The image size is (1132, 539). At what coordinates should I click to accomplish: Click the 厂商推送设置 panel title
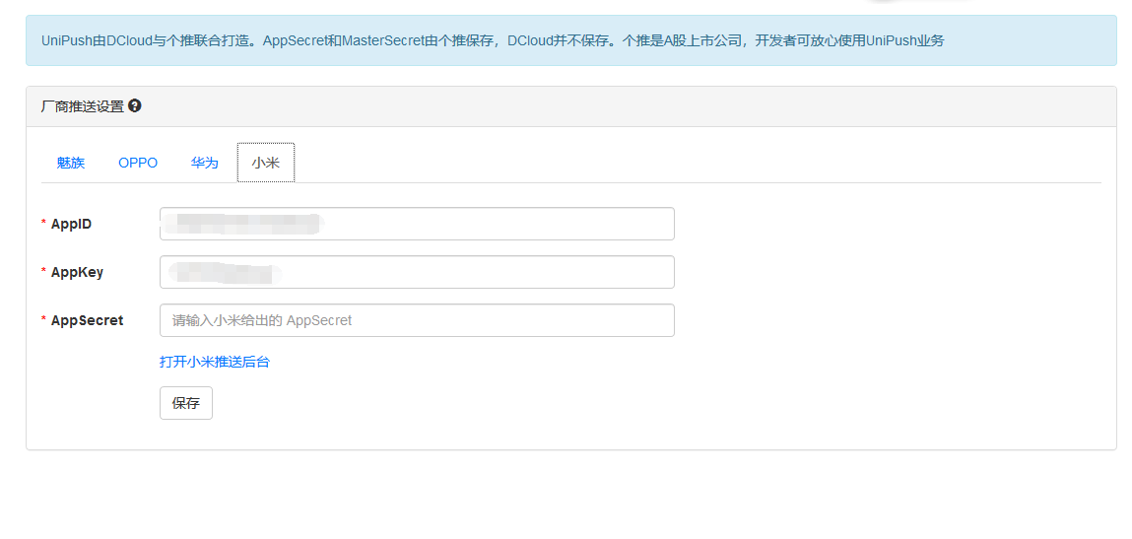[x=83, y=106]
